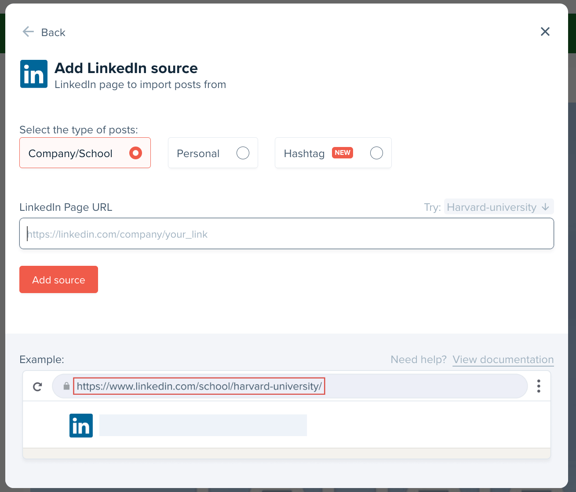Click the down arrow in Harvard-university chip

point(545,207)
